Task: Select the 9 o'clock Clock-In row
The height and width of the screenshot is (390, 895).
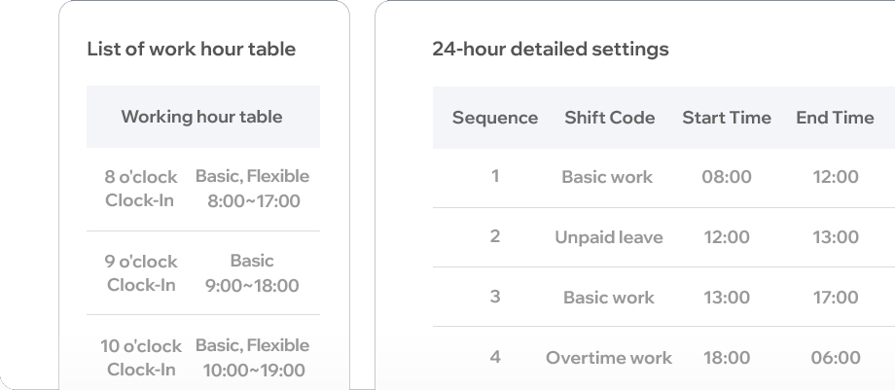Action: tap(203, 273)
